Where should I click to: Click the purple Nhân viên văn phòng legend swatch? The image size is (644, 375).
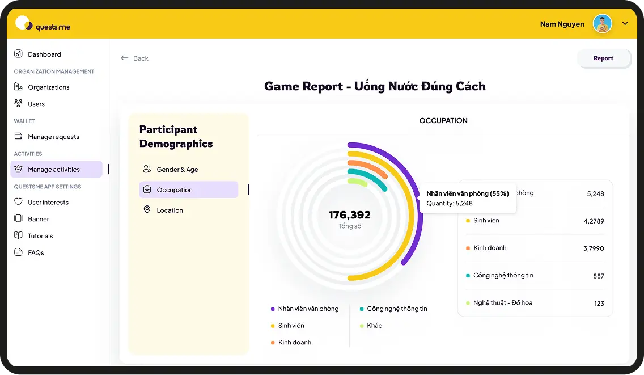coord(273,309)
